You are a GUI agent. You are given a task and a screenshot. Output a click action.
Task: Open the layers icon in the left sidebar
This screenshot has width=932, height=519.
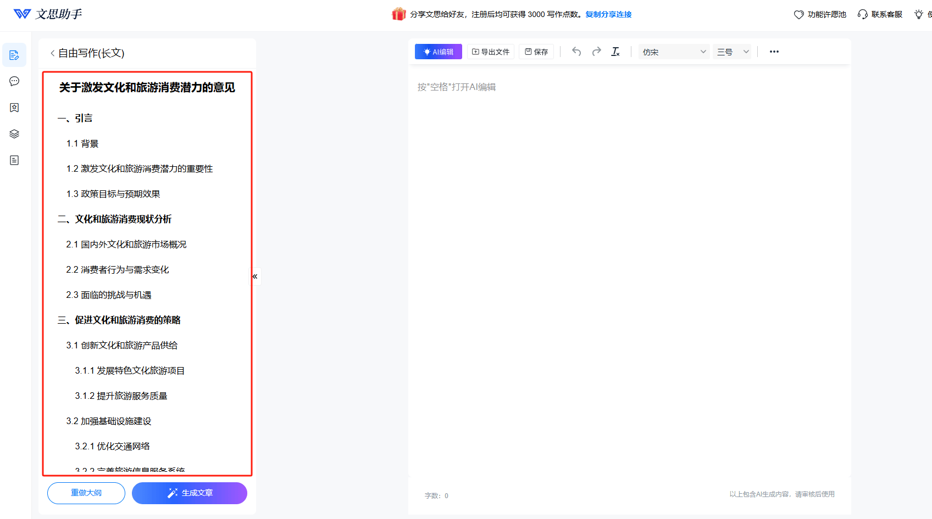(14, 133)
